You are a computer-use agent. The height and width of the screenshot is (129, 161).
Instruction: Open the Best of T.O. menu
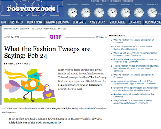[x=17, y=22]
